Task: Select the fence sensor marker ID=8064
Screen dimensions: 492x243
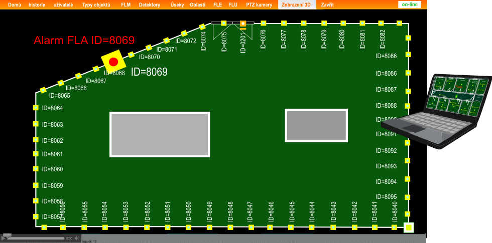Action: click(x=36, y=108)
